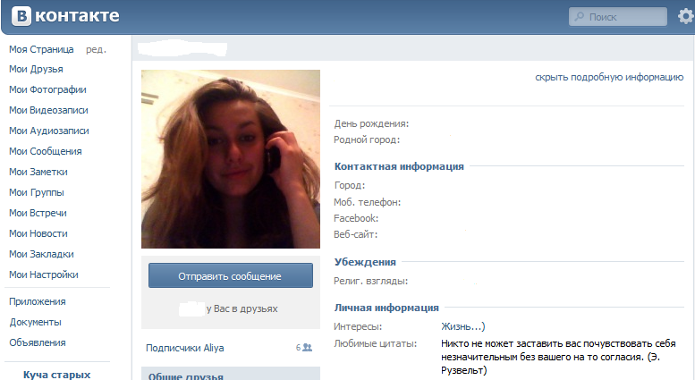Click скрыть подробную информацию link

click(609, 77)
